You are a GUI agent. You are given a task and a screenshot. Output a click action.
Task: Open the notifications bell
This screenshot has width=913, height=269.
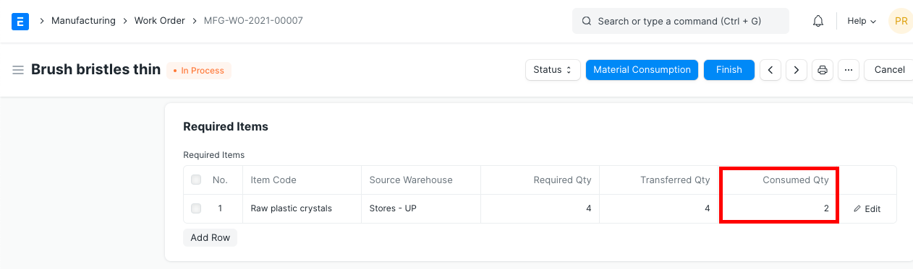coord(818,22)
